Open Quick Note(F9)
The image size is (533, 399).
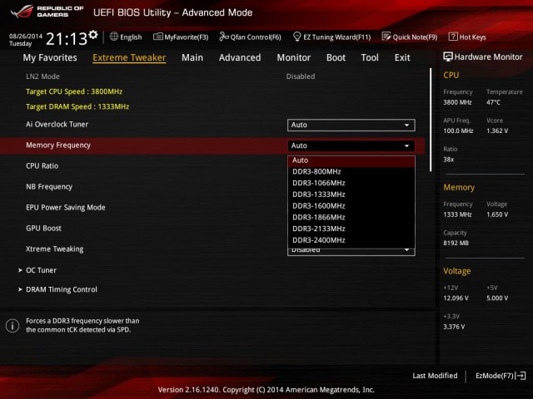pyautogui.click(x=410, y=37)
